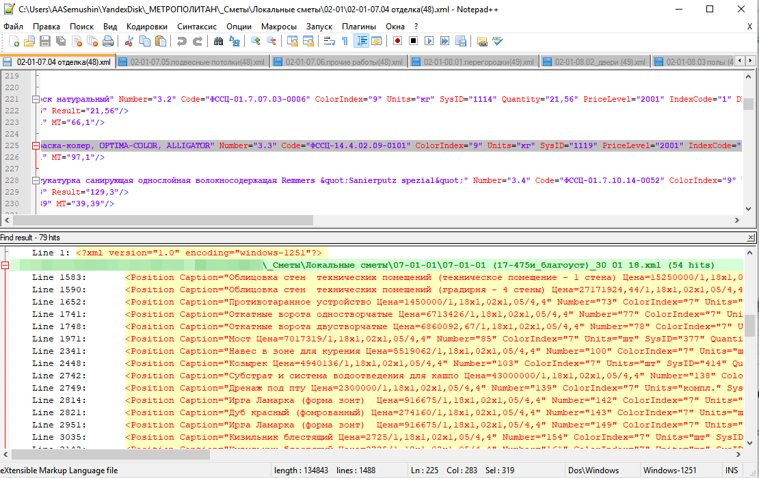Click the Zoom in magnifier icon
The width and height of the screenshot is (759, 478).
tap(256, 41)
